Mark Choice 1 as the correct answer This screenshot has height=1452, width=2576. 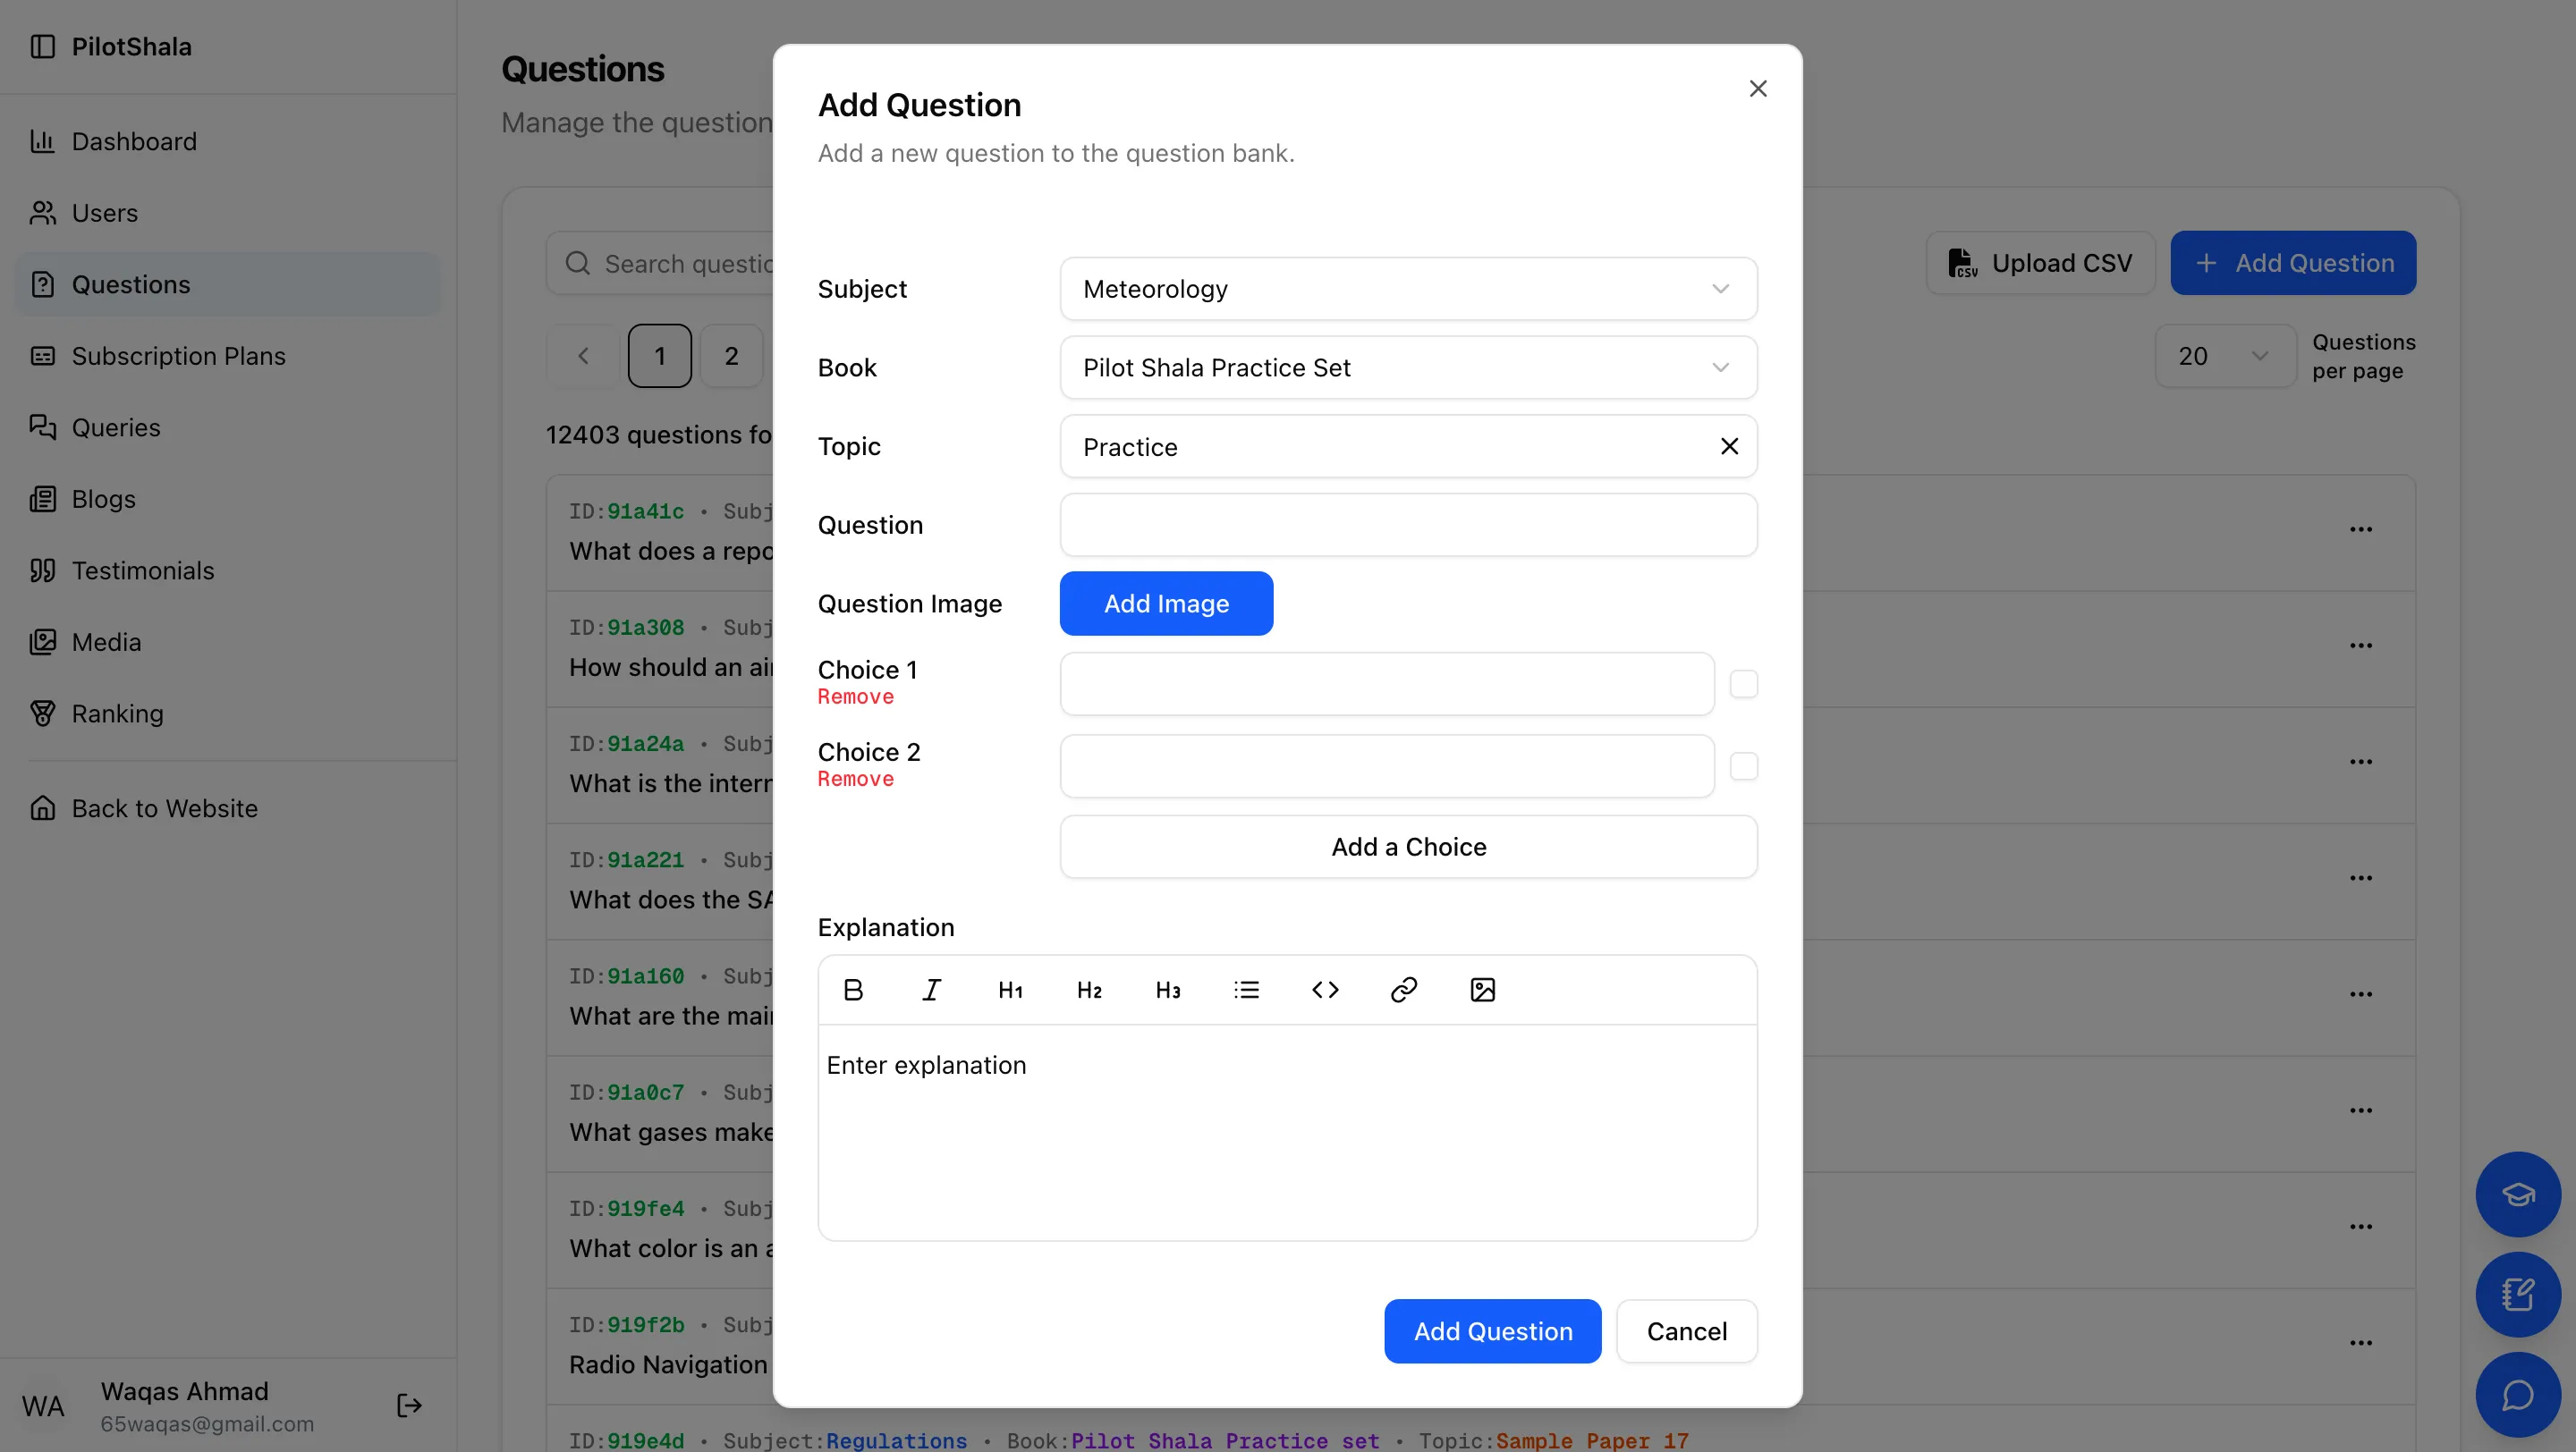tap(1743, 685)
